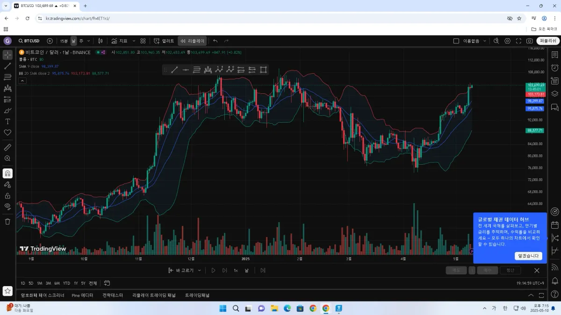561x315 pixels.
Task: Open indicator templates grid icon
Action: pyautogui.click(x=143, y=41)
